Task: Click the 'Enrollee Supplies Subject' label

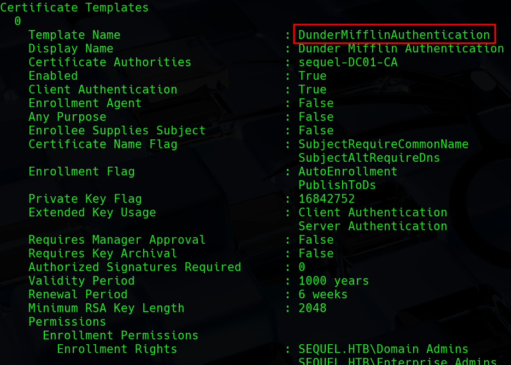Action: 117,130
